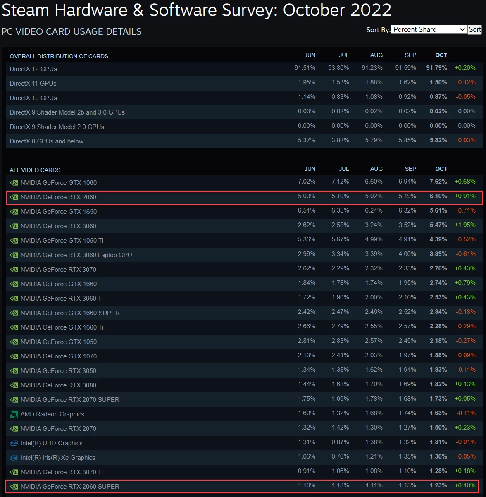Screen dimensions: 486x497
Task: Click the NVIDIA icon for RTX 3070 Ti
Action: 14,472
